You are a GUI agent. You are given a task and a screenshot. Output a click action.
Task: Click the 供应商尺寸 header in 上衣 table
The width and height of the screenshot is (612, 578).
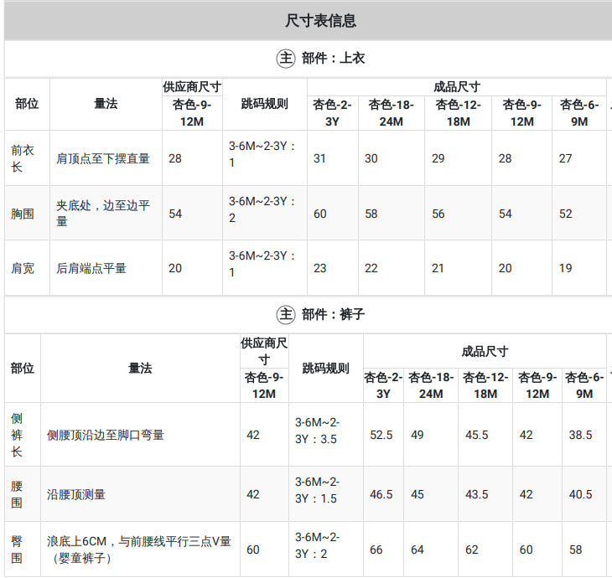192,87
